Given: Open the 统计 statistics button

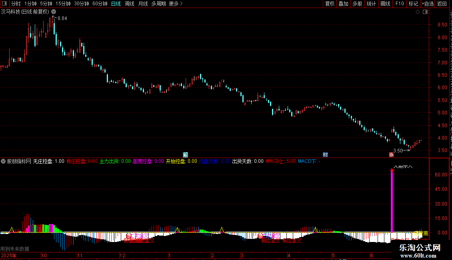Looking at the screenshot, I should point(371,4).
